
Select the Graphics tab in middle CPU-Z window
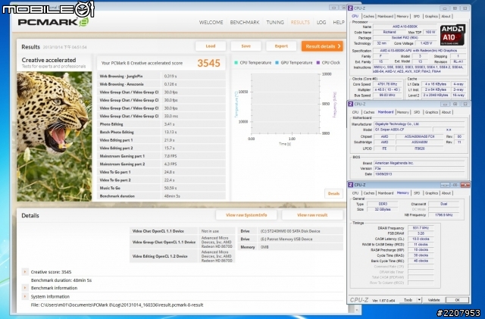point(431,112)
